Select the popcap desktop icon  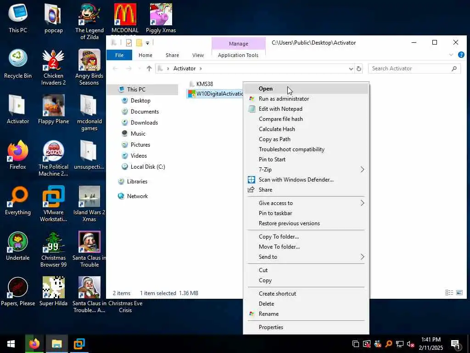coord(53,18)
